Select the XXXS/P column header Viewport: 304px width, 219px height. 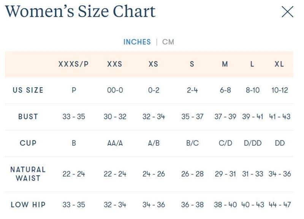point(73,64)
